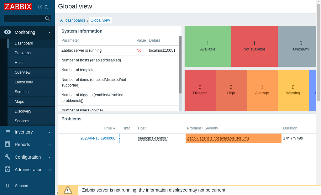Toggle sidebar auto-hide icon
The image size is (321, 195).
point(47,7)
